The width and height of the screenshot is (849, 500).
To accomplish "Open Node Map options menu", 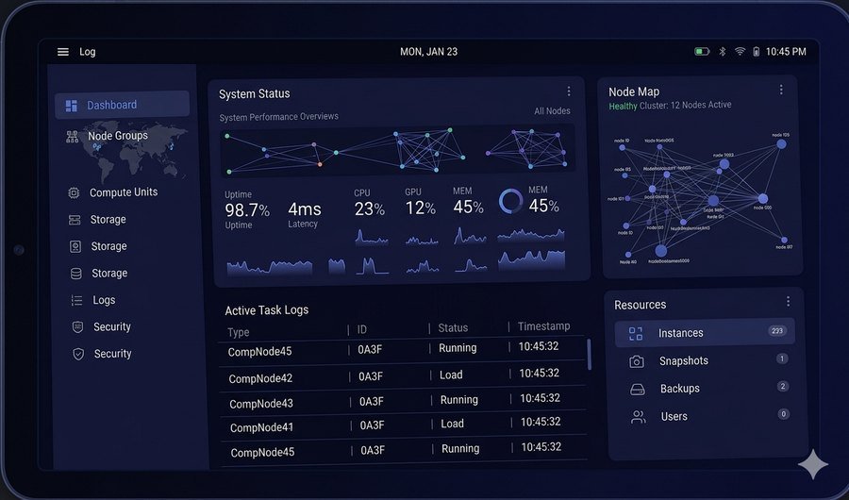I will [x=781, y=90].
